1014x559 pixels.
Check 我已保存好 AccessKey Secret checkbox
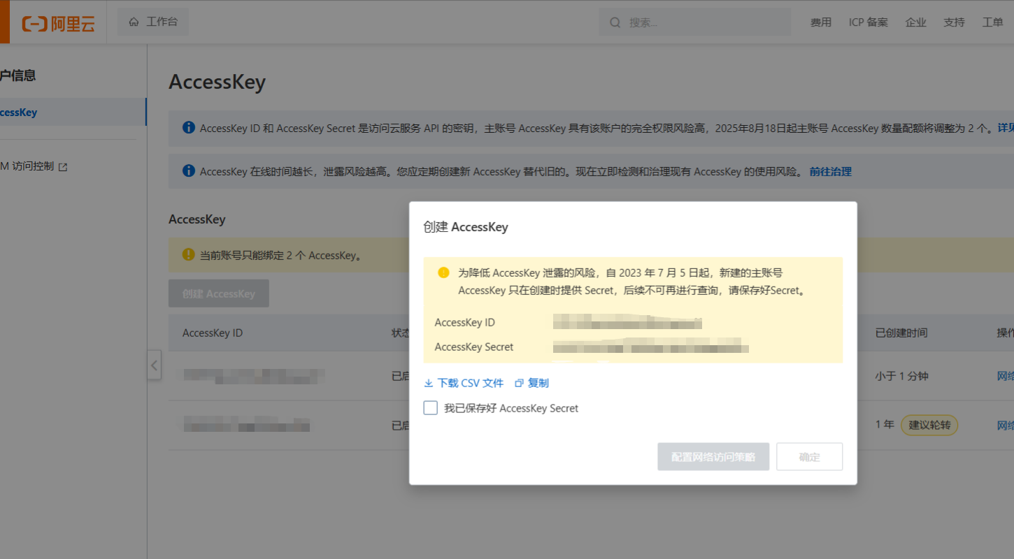click(x=431, y=408)
